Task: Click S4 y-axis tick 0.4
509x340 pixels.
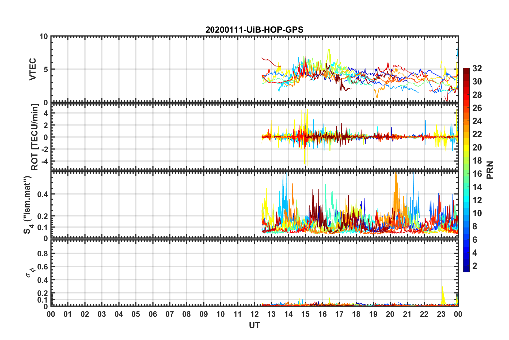Action: 43,194
